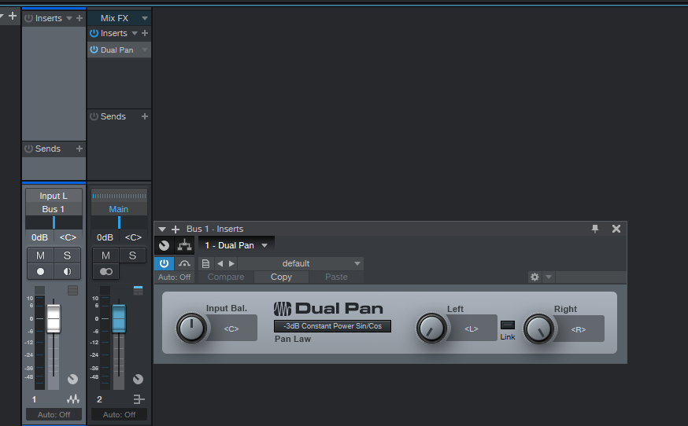
Task: Click the Left pan knob
Action: coord(431,329)
